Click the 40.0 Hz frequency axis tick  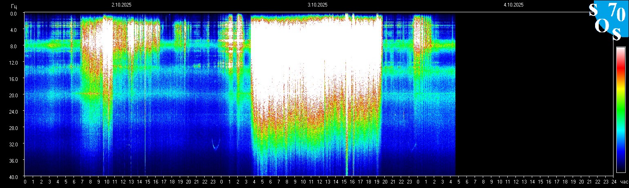click(14, 177)
